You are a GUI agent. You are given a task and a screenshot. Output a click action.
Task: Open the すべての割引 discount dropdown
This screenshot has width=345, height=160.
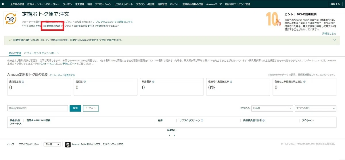click(x=315, y=108)
